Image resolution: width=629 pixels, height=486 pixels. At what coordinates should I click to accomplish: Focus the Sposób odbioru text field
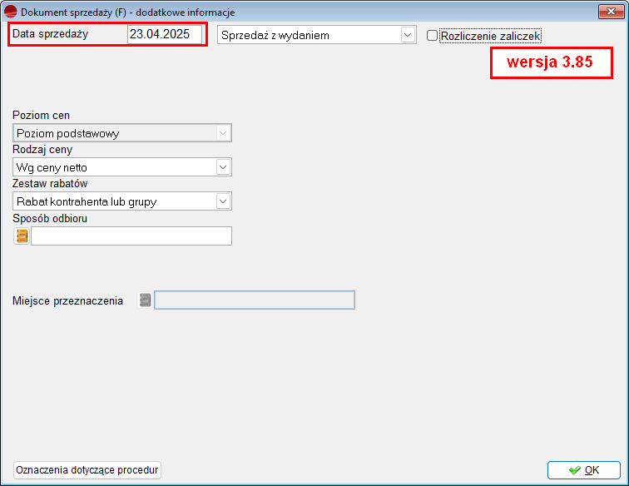pyautogui.click(x=131, y=236)
